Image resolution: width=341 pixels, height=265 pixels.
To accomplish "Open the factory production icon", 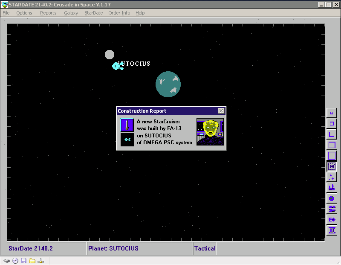I will pos(332,188).
